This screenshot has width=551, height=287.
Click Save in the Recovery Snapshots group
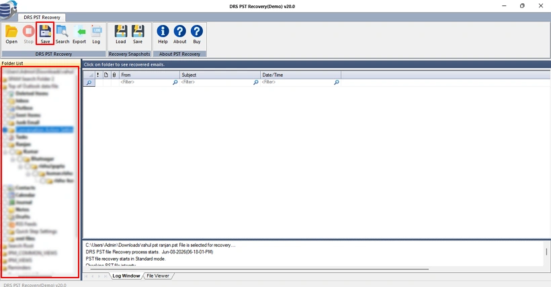[x=137, y=34]
